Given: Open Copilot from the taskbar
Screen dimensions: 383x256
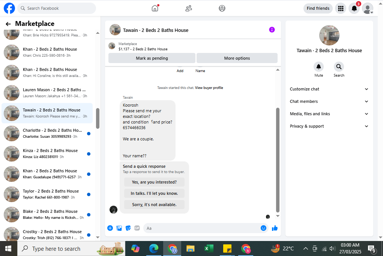Looking at the screenshot, I should point(135,248).
